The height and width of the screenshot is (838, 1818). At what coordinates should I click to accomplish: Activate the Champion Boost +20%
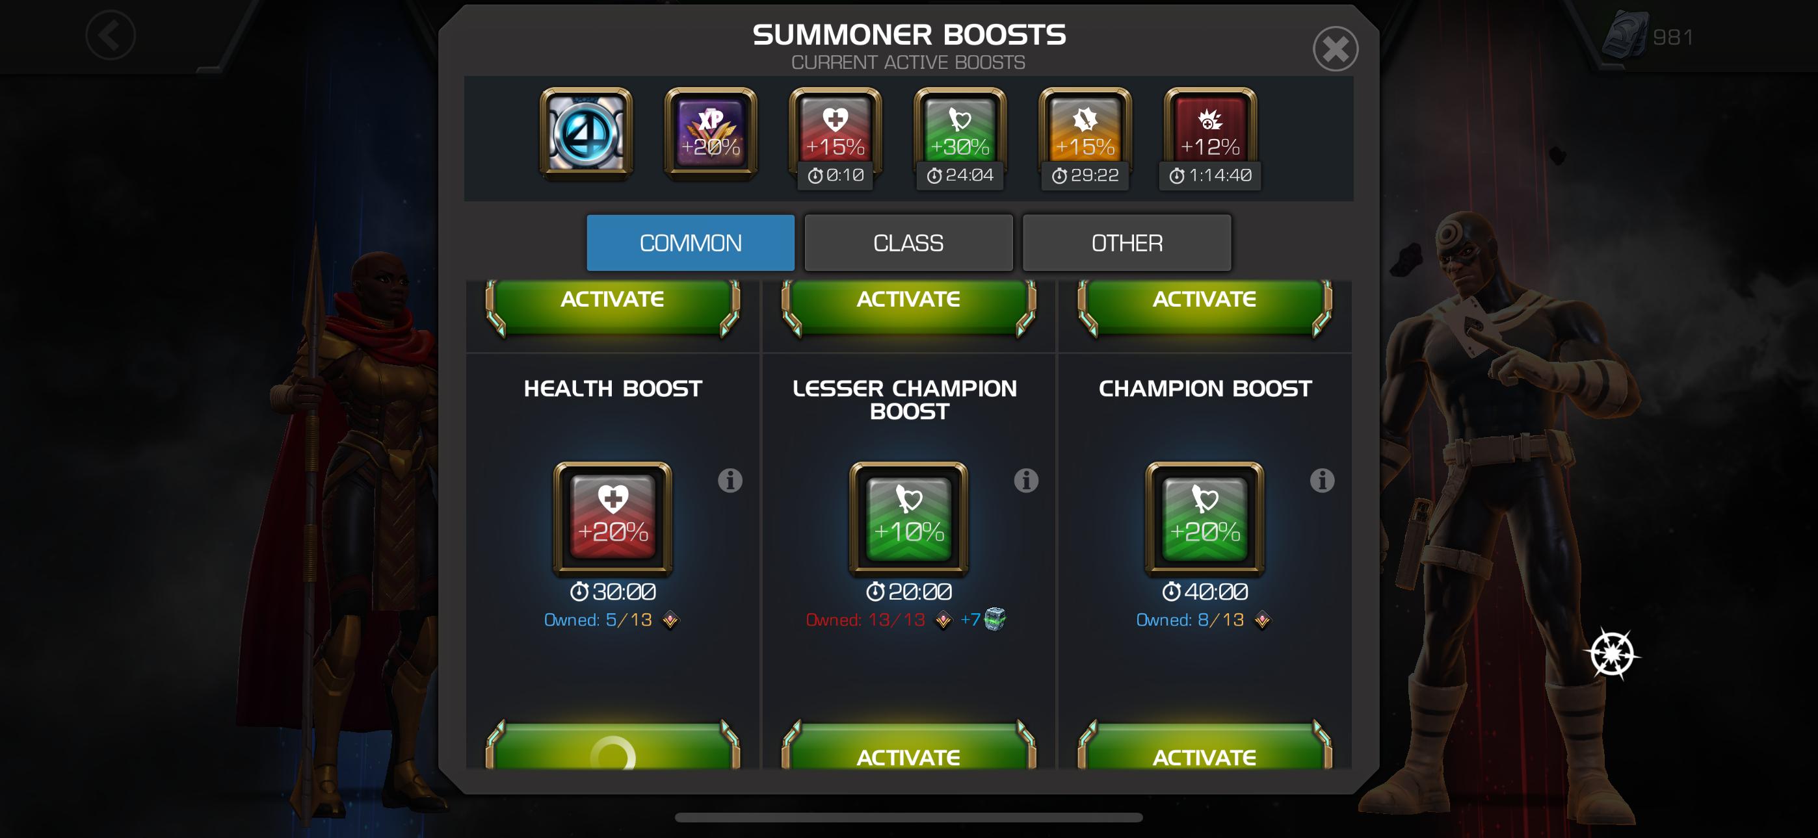(1205, 748)
